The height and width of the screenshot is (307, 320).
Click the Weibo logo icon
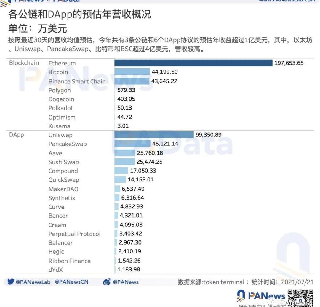click(107, 282)
